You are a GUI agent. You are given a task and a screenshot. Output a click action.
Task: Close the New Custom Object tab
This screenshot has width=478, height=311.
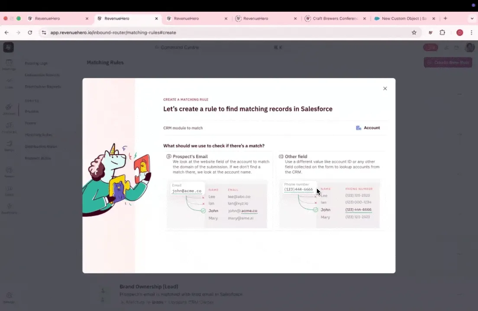[433, 19]
